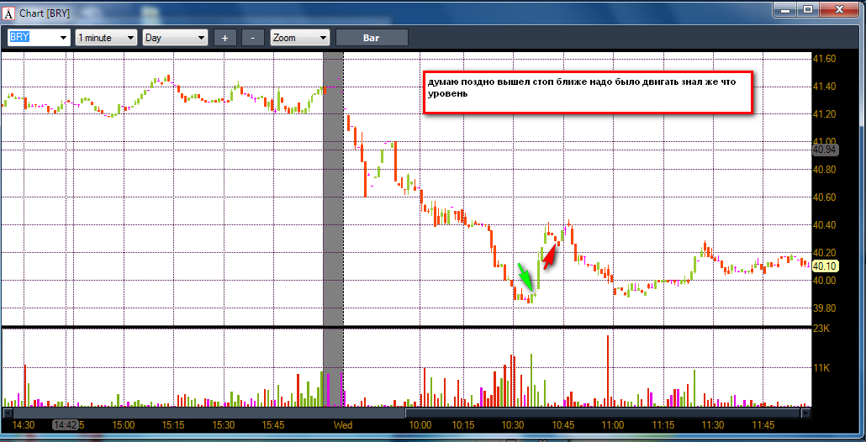Click the scrollbar left arrow
Viewport: 866px width, 442px height.
pyautogui.click(x=8, y=413)
